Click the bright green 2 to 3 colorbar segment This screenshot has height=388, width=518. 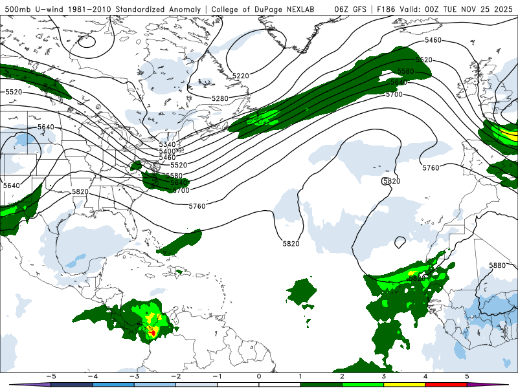pos(363,385)
